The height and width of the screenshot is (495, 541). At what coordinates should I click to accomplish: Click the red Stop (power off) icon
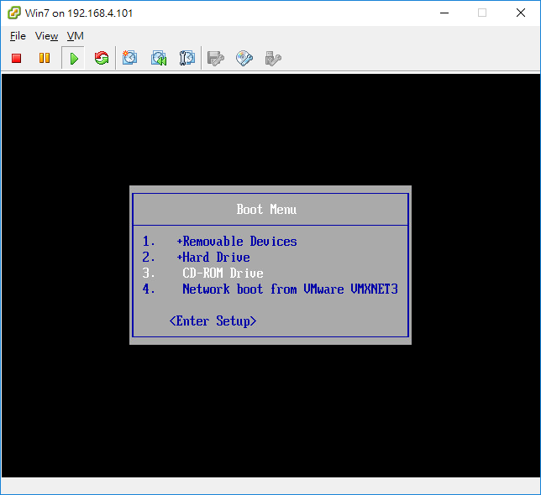[x=16, y=58]
